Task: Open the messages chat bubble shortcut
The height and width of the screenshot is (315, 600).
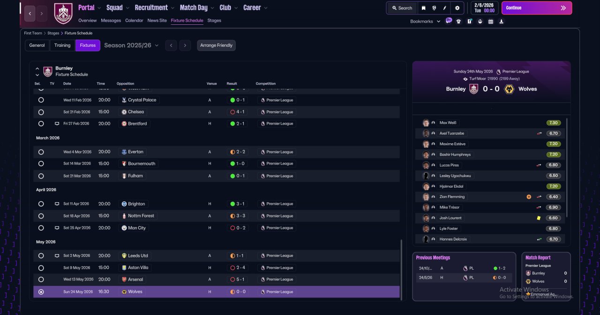Action: 449,21
